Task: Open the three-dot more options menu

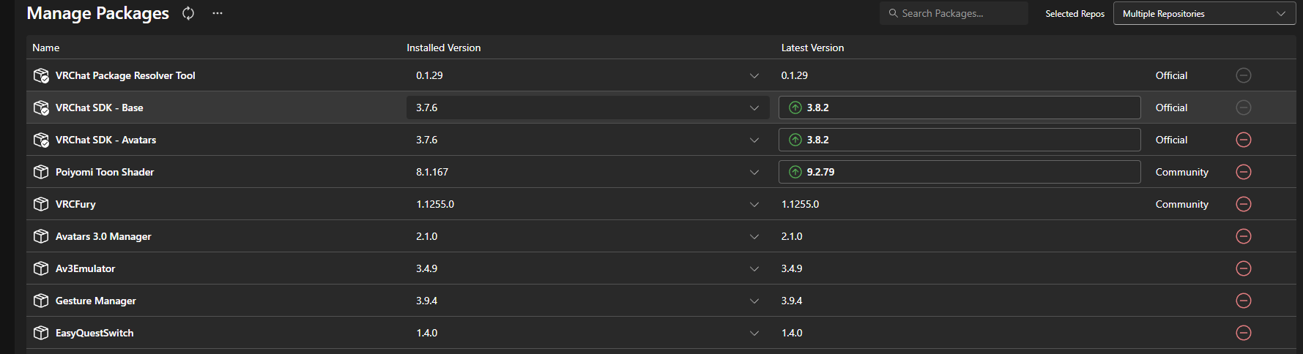Action: point(218,13)
